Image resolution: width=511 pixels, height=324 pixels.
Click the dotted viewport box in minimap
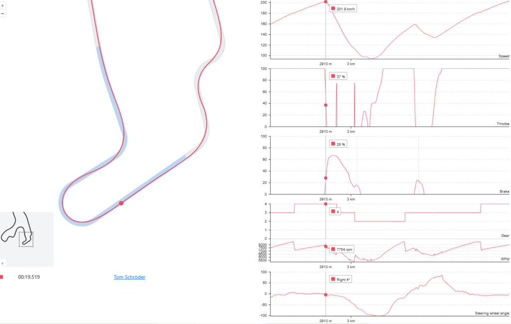click(26, 239)
